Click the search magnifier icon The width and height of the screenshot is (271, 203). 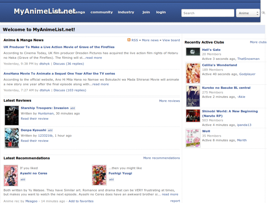pos(263,13)
